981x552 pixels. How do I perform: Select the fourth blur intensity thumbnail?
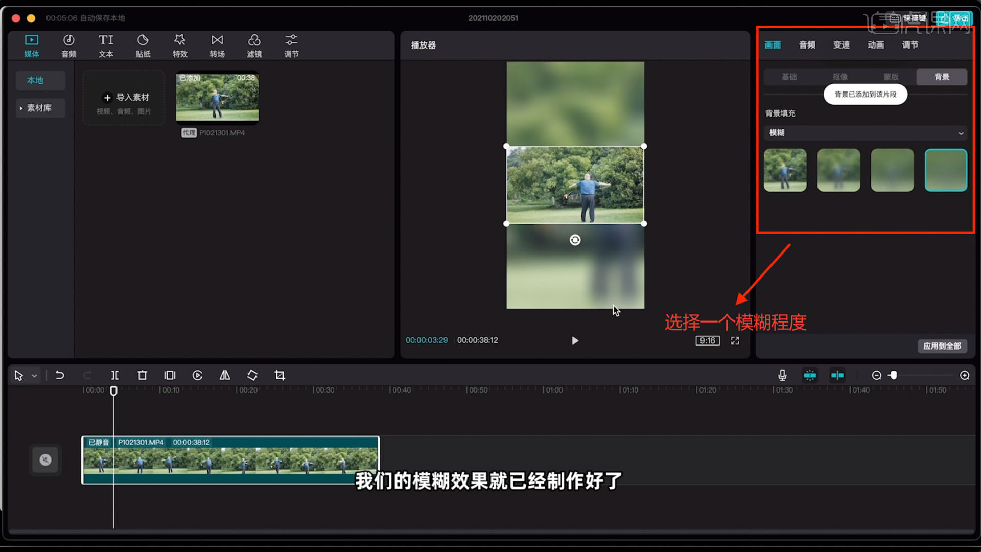pos(945,170)
